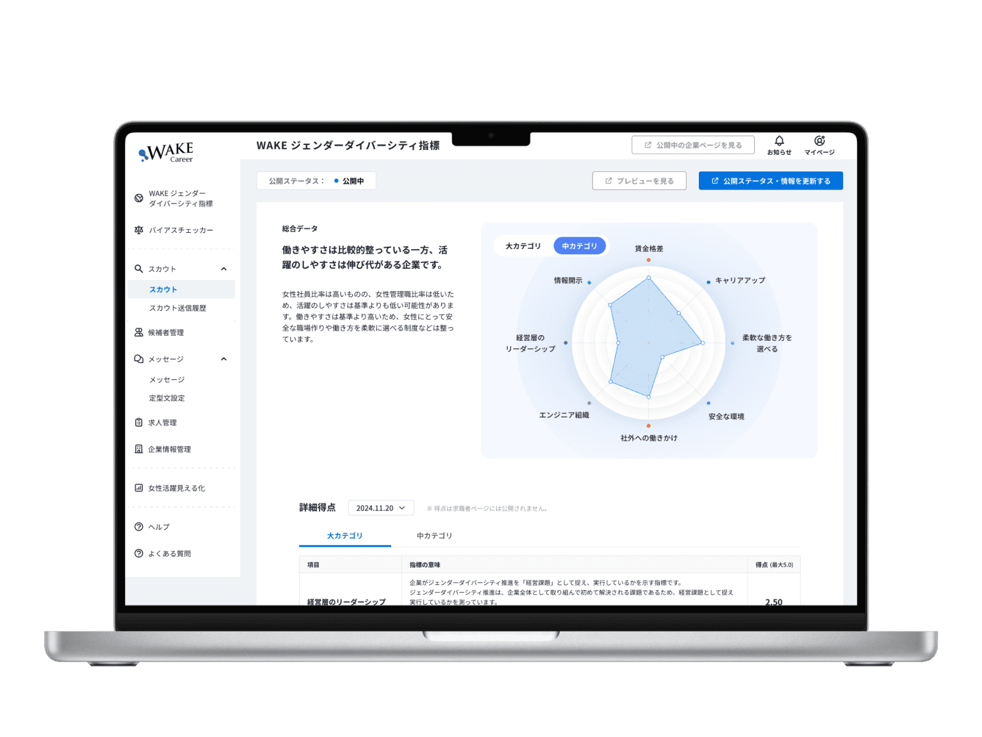Collapse the メッセージ sidebar section
This screenshot has height=737, width=982.
(x=224, y=359)
